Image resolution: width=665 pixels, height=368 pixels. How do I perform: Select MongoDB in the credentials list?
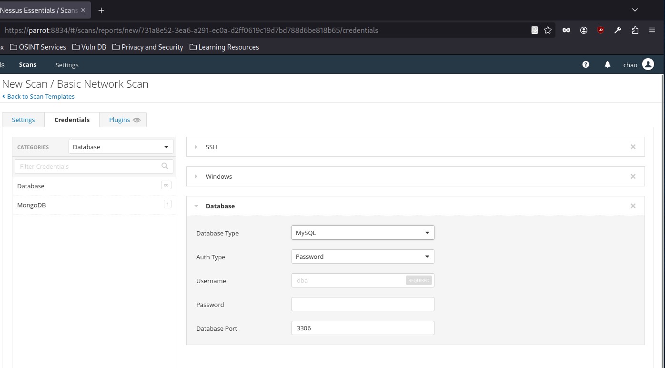tap(94, 205)
